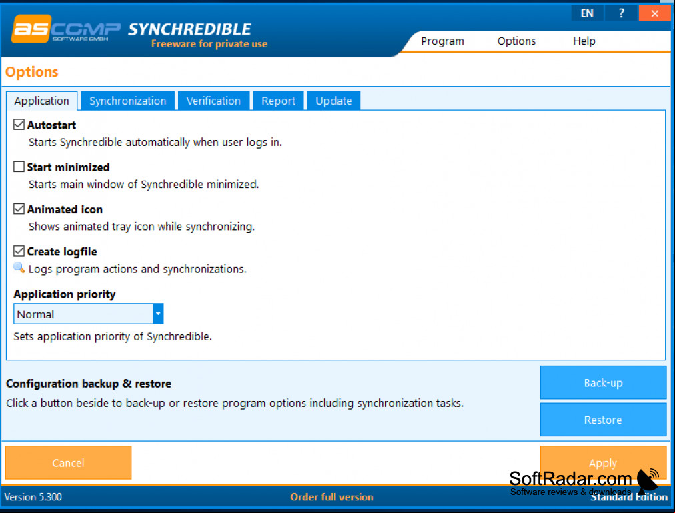Open the question mark help button
Image resolution: width=675 pixels, height=513 pixels.
click(x=621, y=13)
